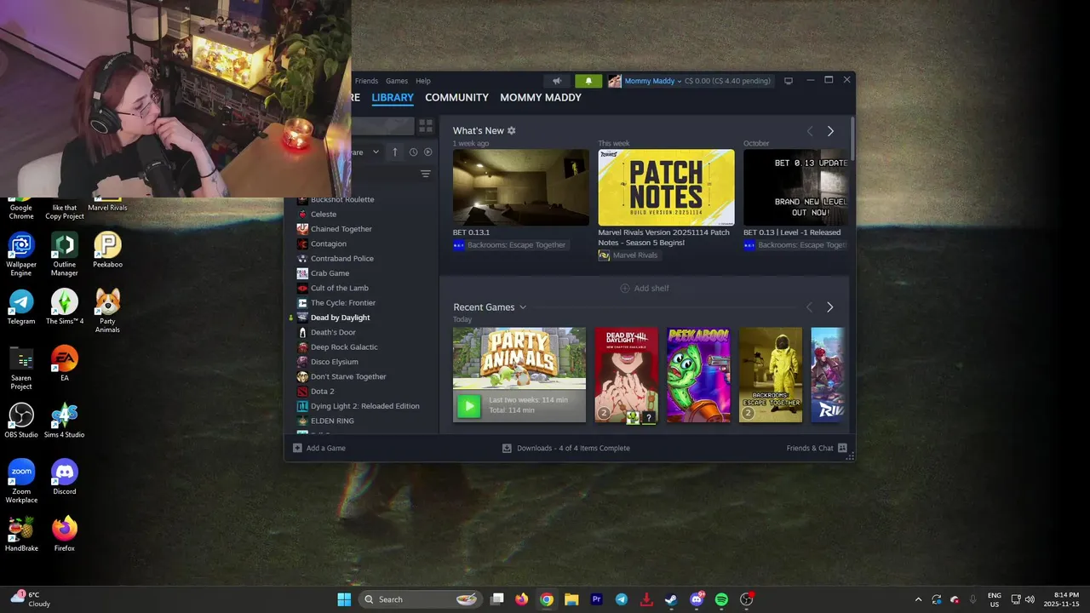Open Windows Start button
Viewport: 1090px width, 613px height.
pos(344,599)
